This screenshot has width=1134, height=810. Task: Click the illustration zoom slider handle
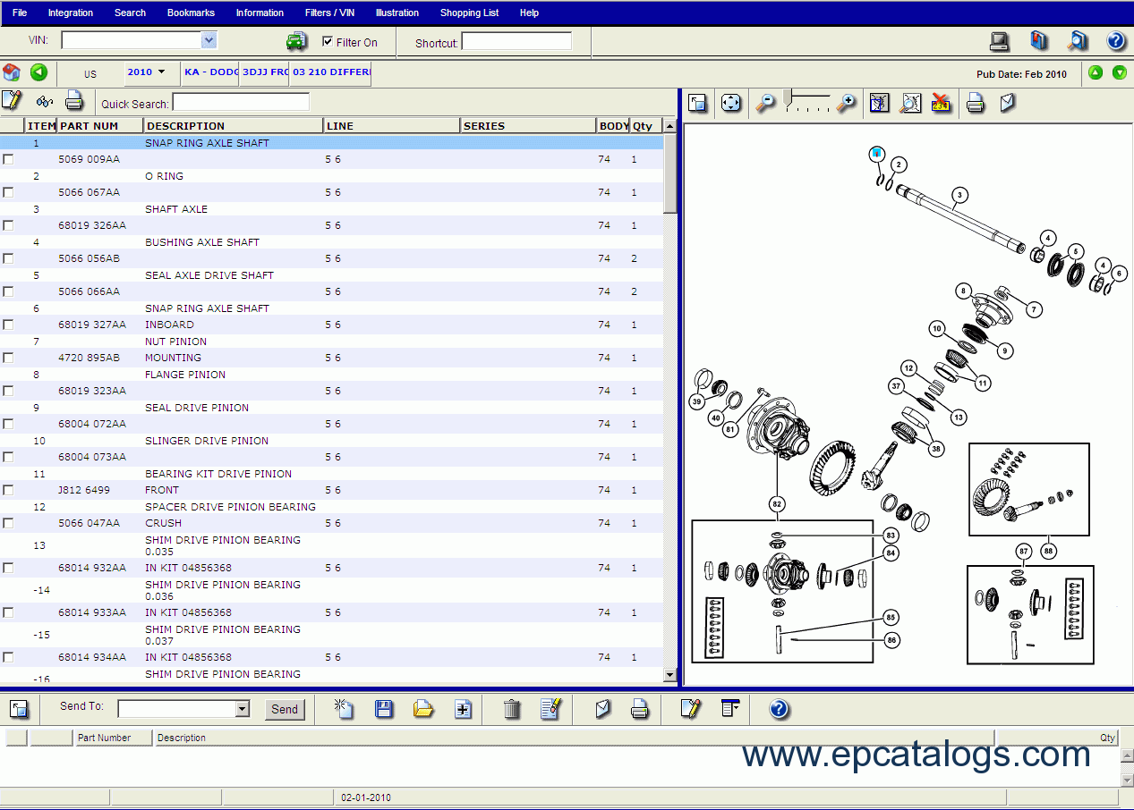[x=788, y=97]
